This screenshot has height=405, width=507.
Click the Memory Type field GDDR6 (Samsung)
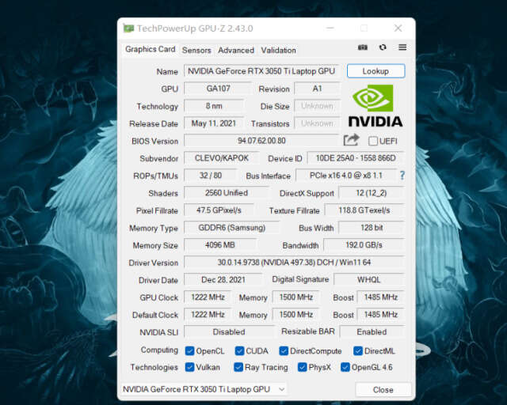coord(231,228)
